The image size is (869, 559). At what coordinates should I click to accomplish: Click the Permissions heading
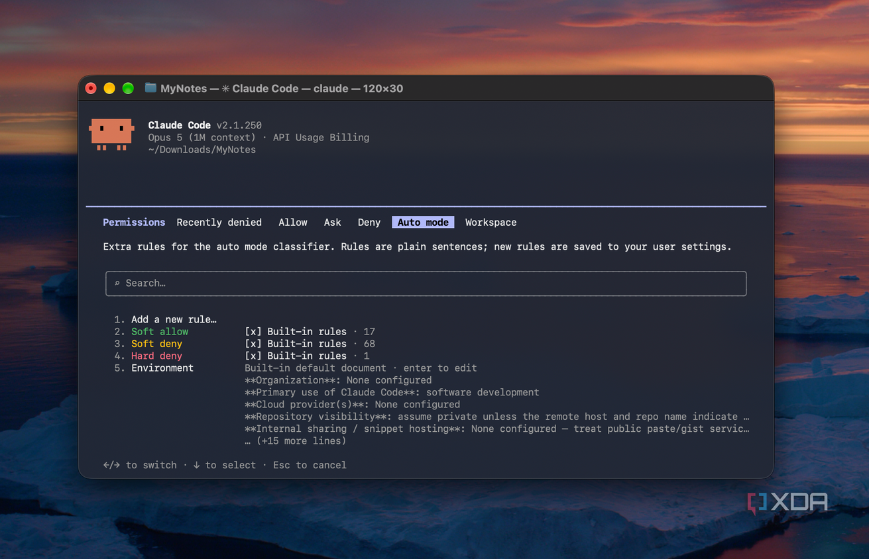tap(134, 223)
